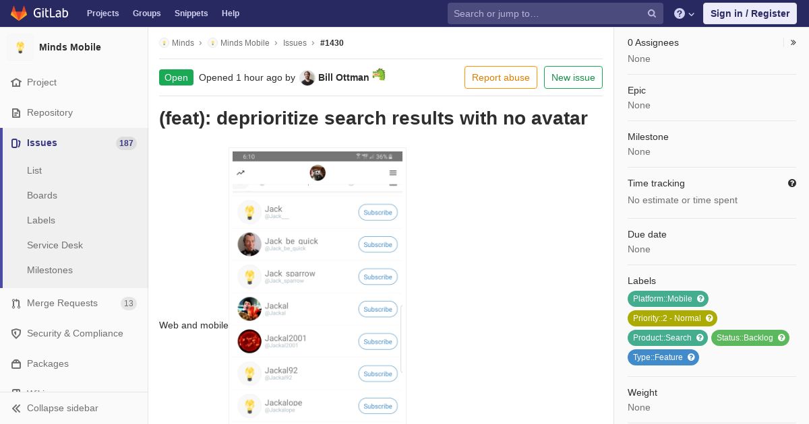Click help icon on Type::Feature label
This screenshot has height=424, width=809.
(692, 357)
